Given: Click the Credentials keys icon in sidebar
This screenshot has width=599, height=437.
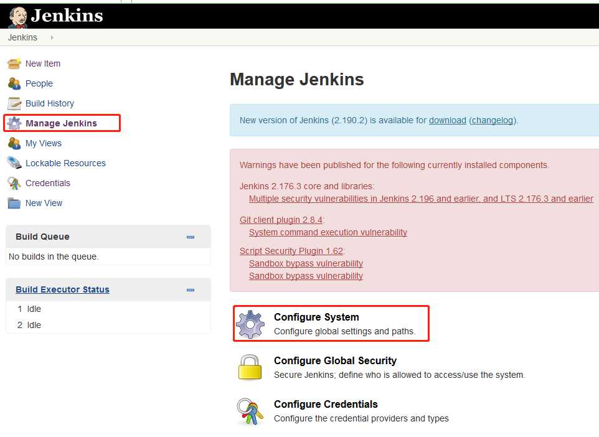Looking at the screenshot, I should coord(14,183).
